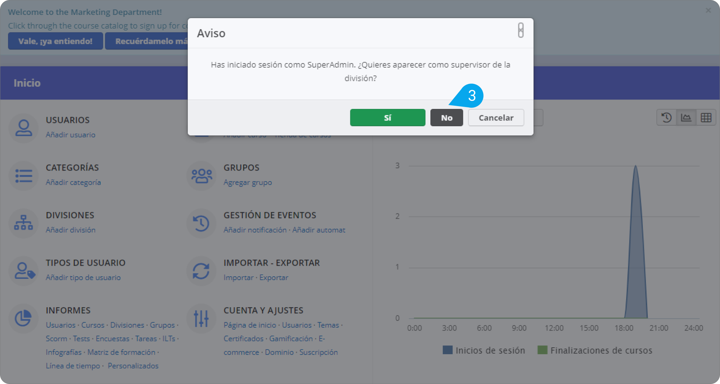Click the Grupos people icon
720x384 pixels.
(x=201, y=176)
